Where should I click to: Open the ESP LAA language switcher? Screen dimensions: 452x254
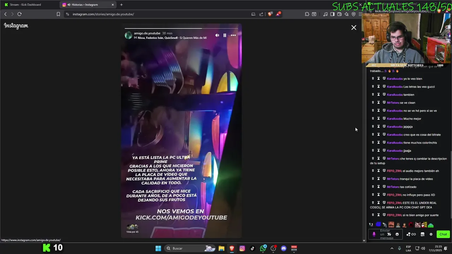pos(408,248)
